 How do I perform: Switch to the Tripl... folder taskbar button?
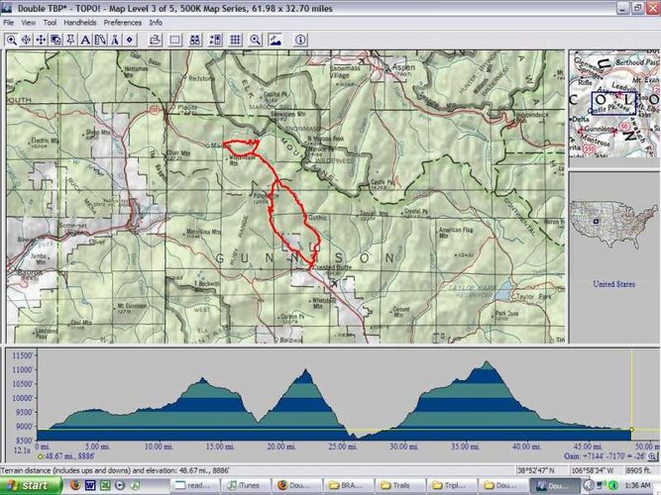[x=451, y=486]
